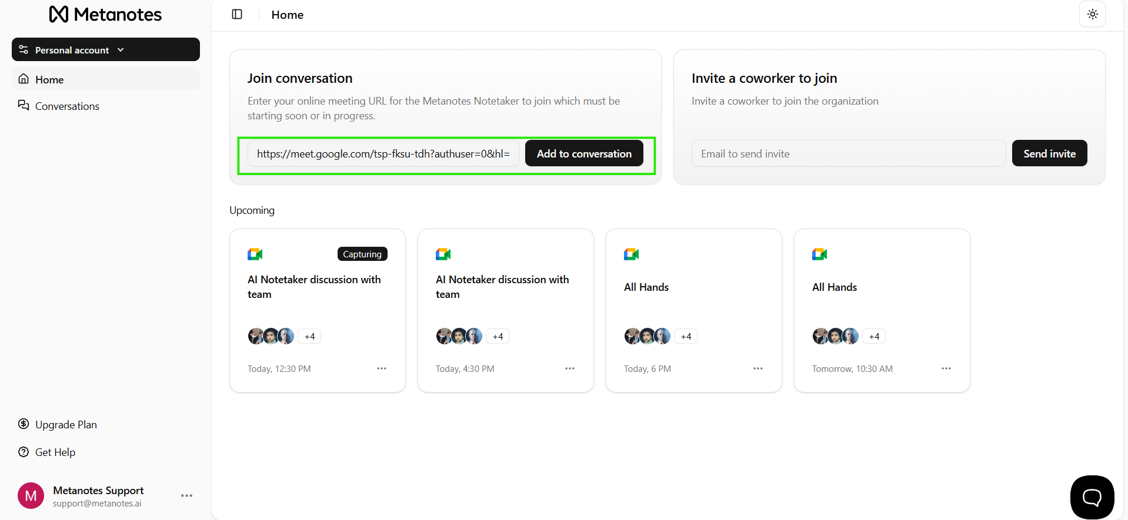Click Google Meet icon on 6 PM card
Screen dimensions: 1128x520
point(631,254)
